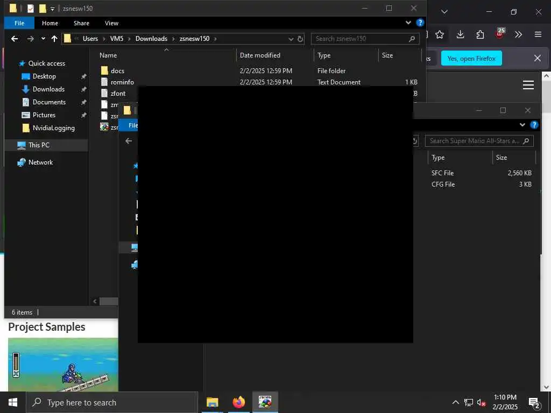
Task: Open File Explorer from the taskbar
Action: [x=212, y=402]
